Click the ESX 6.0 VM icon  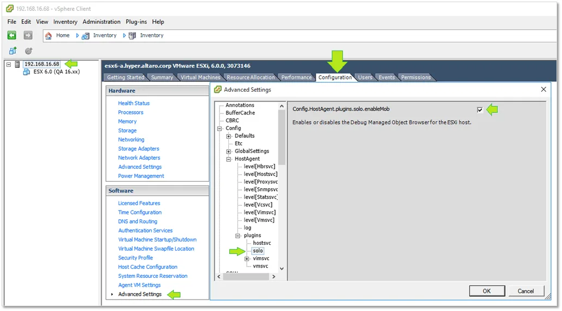[27, 72]
